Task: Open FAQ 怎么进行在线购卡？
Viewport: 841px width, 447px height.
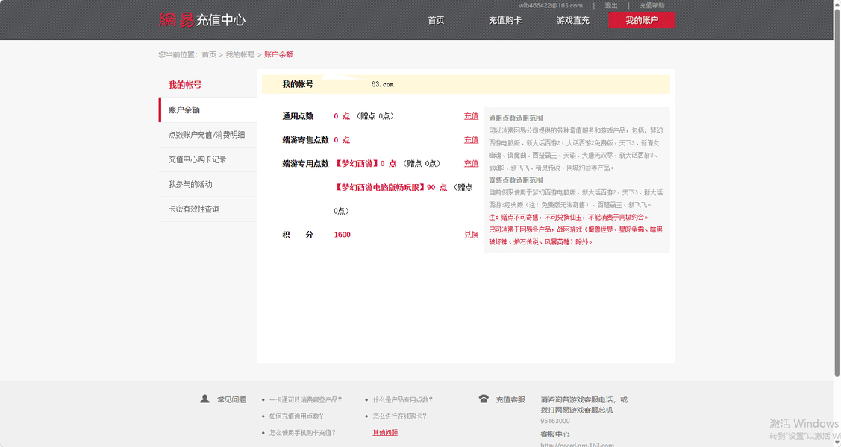Action: point(399,416)
